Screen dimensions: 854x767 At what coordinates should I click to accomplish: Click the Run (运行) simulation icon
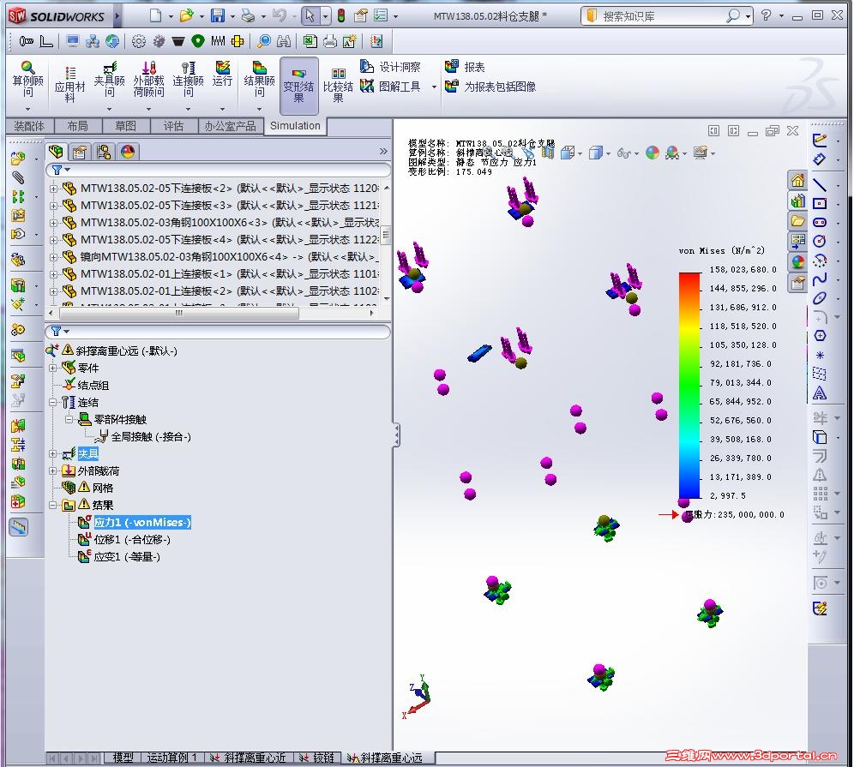[x=222, y=75]
